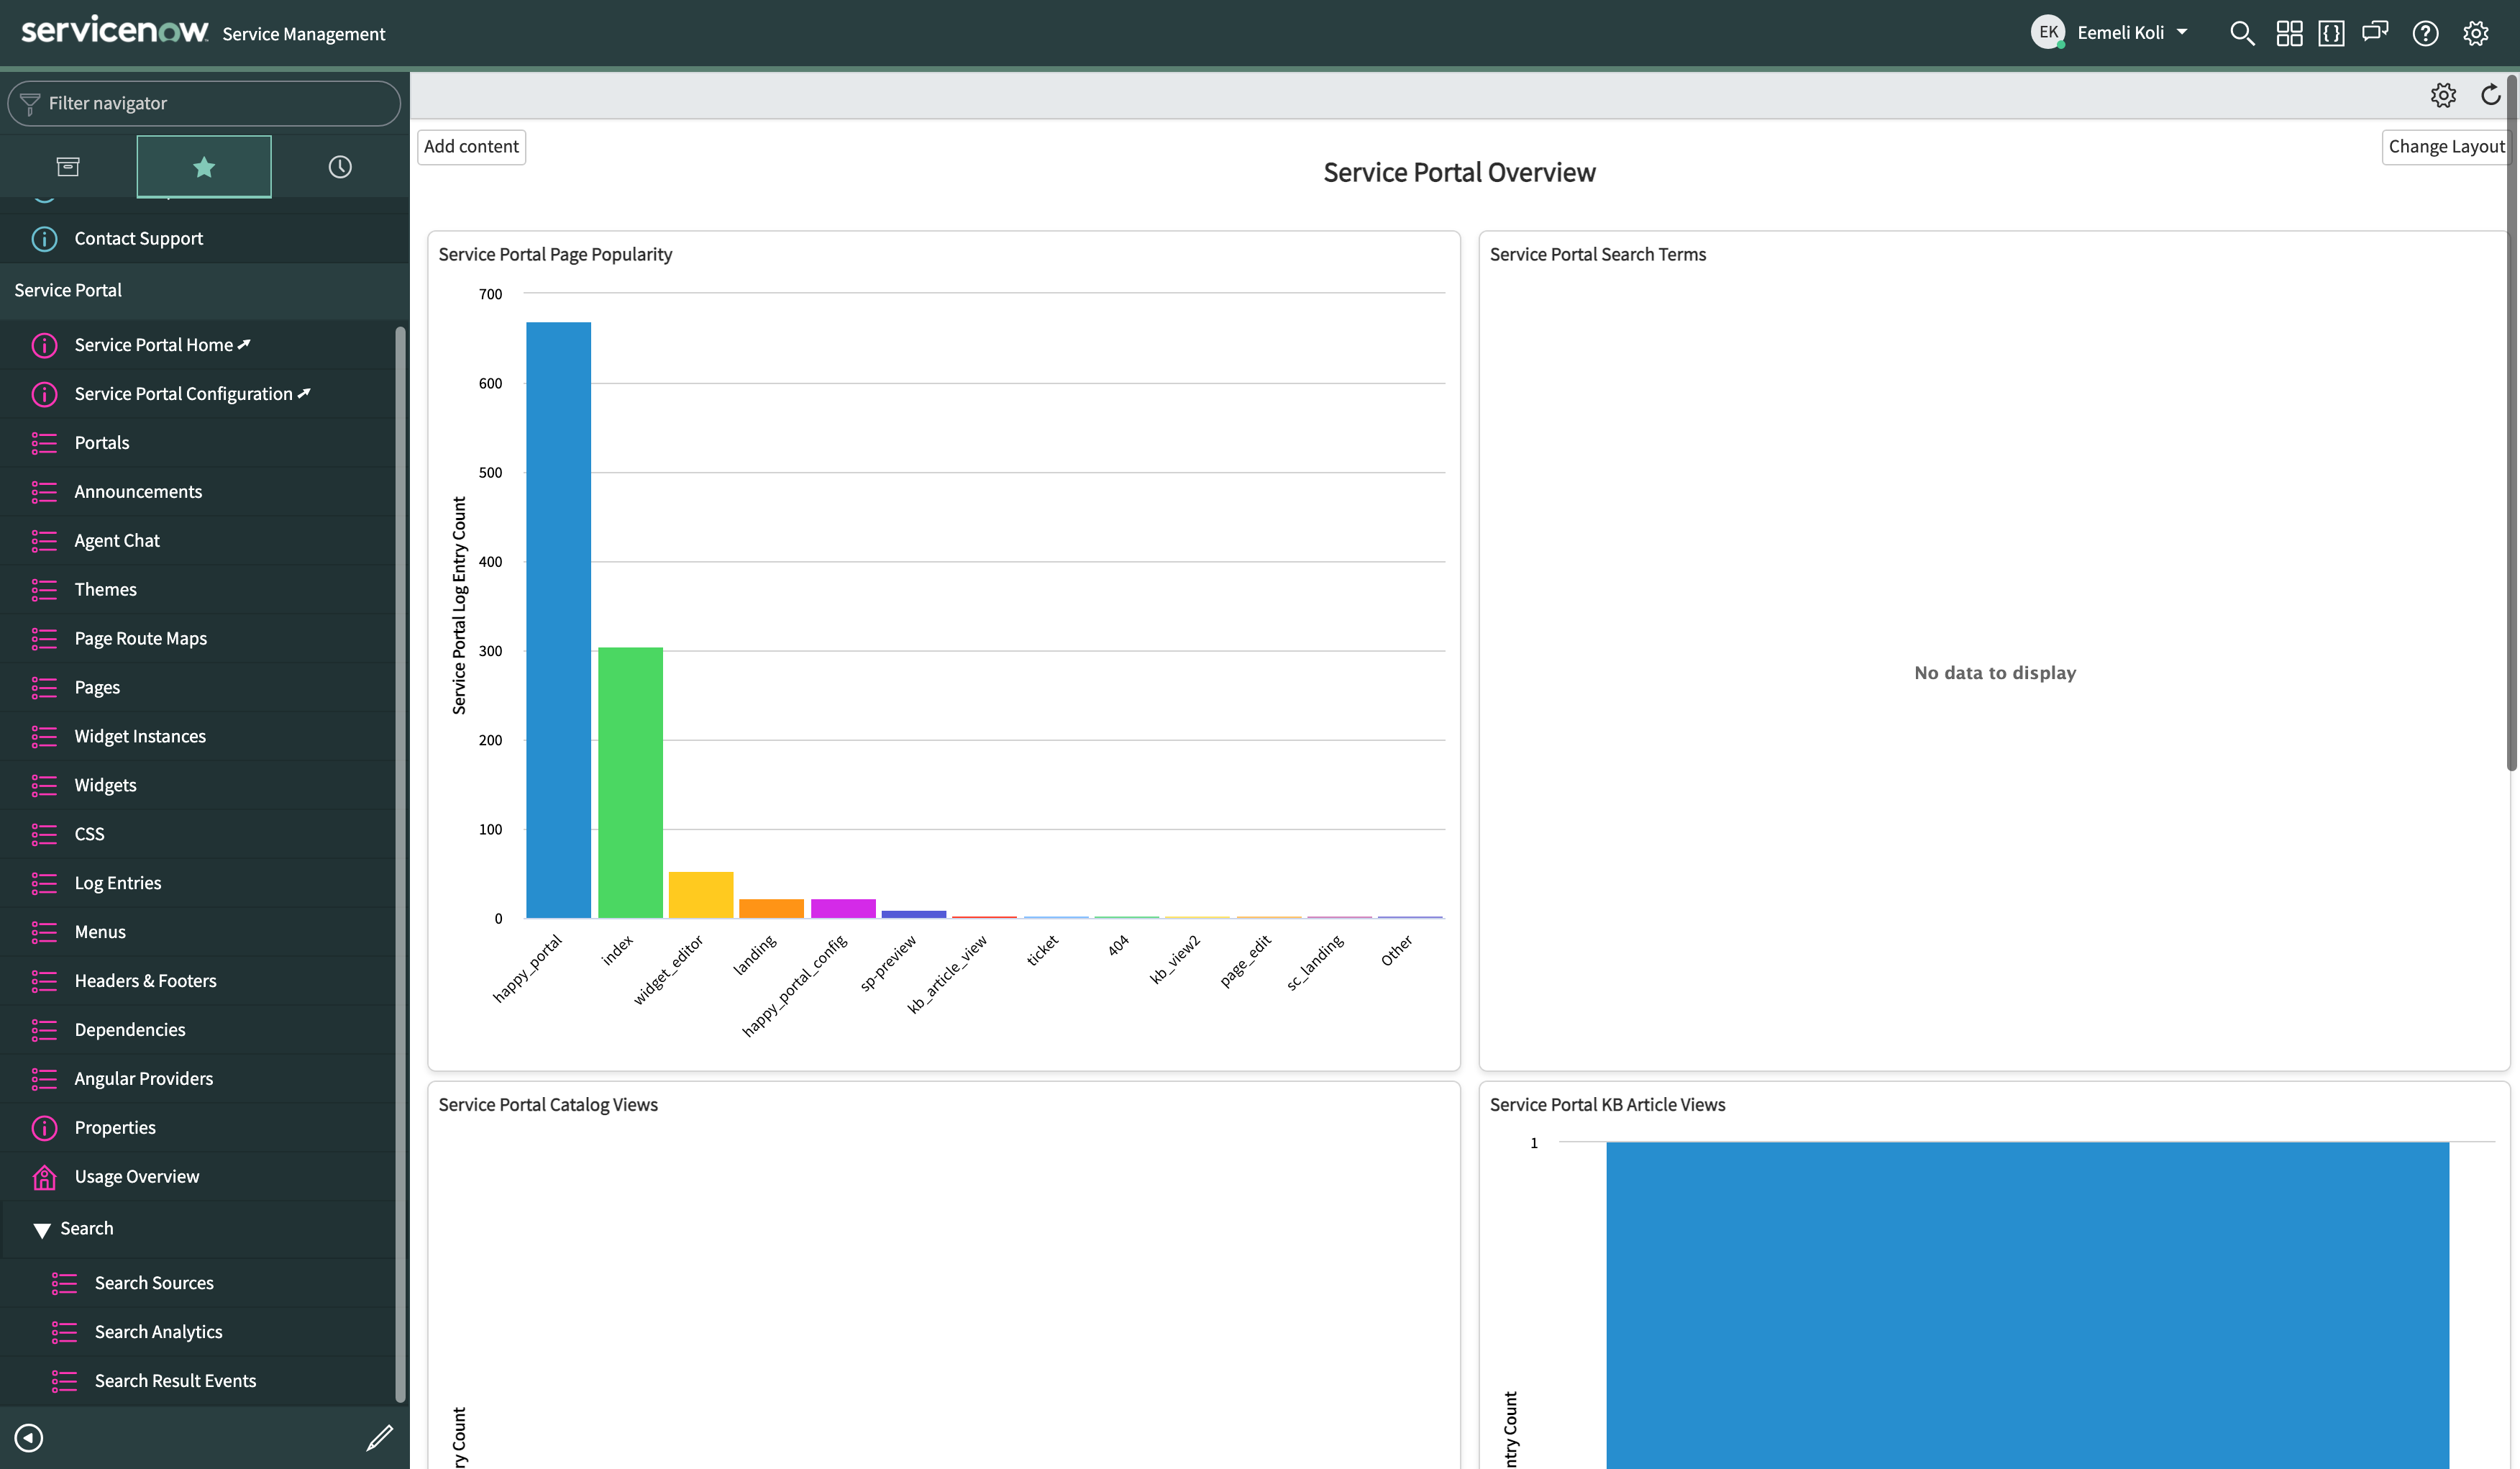Open Page Route Maps module
The height and width of the screenshot is (1469, 2520).
pos(140,639)
